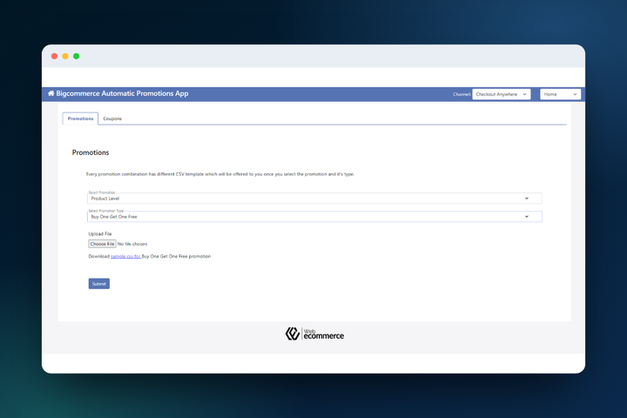Switch to the Coupons tab
Image resolution: width=627 pixels, height=418 pixels.
[x=112, y=118]
